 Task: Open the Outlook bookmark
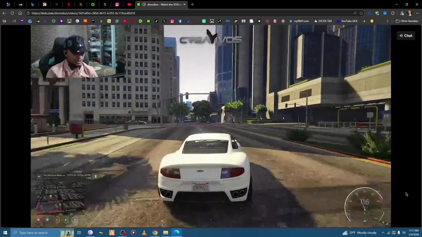coord(30,21)
